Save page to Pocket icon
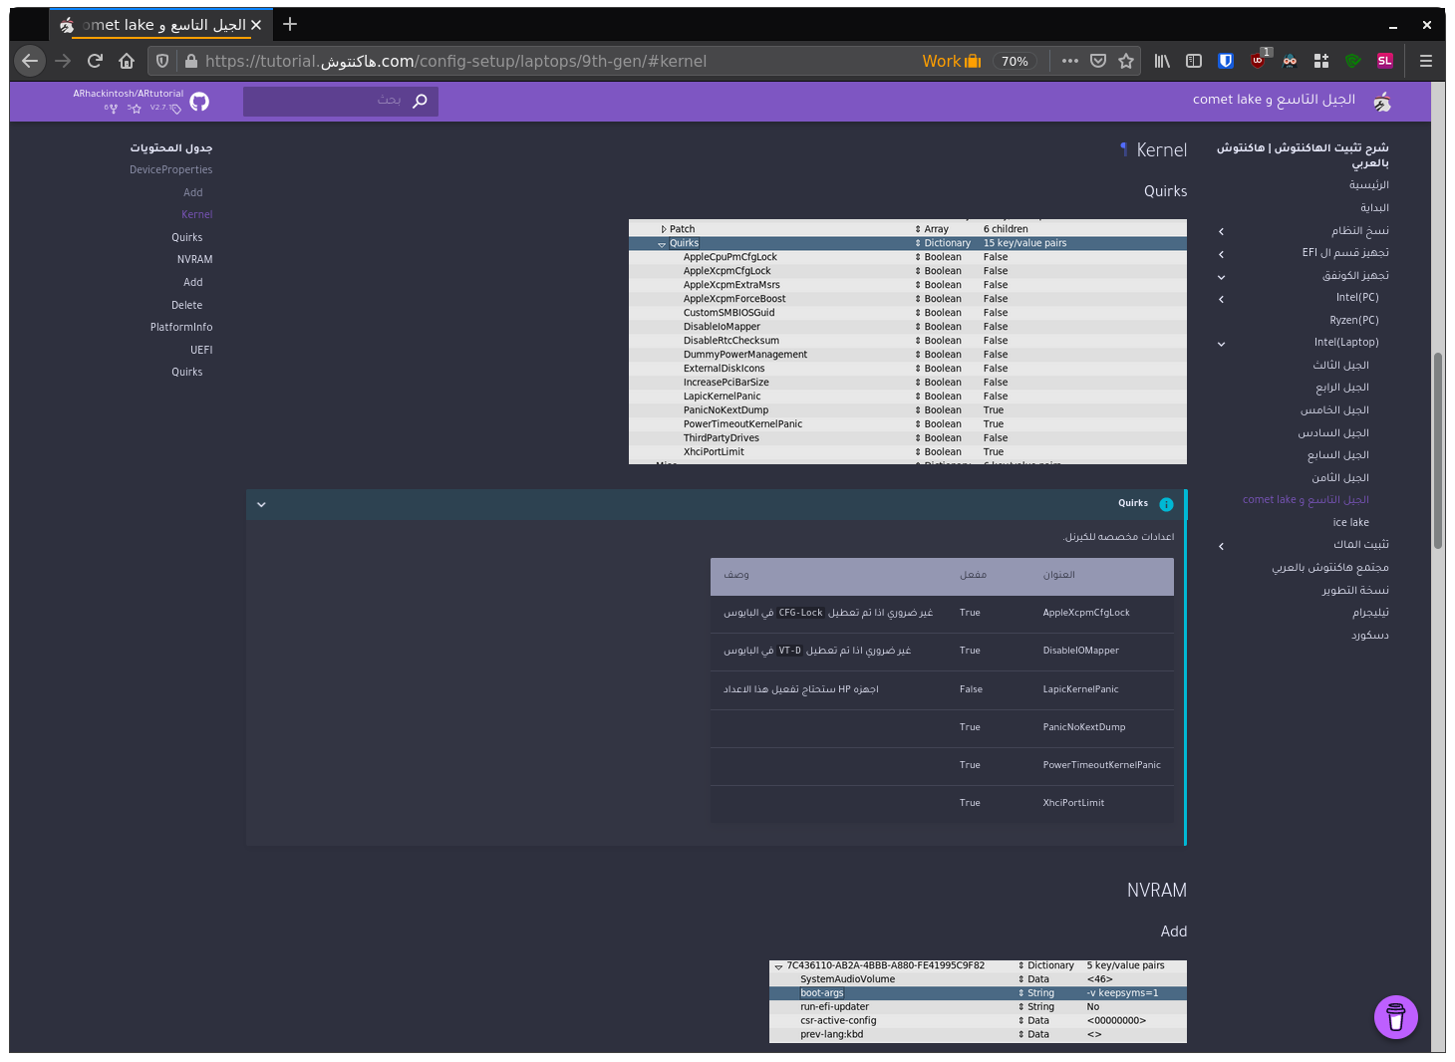Viewport: 1455px width, 1062px height. (x=1098, y=61)
